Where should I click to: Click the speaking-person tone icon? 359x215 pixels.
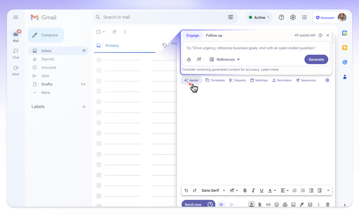tap(199, 59)
